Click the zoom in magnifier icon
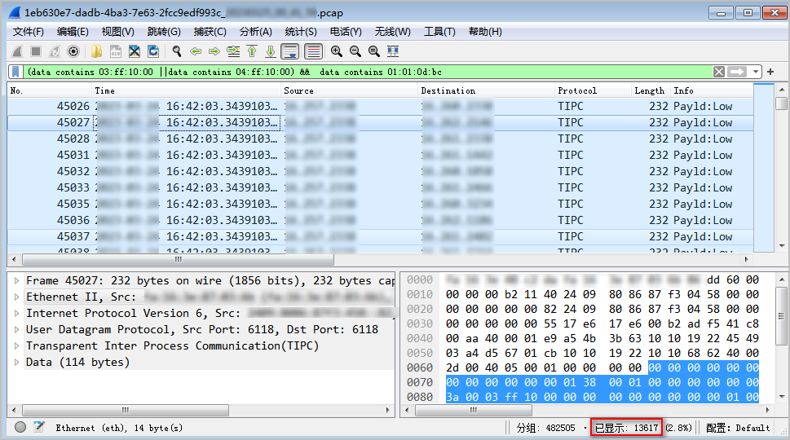 pyautogui.click(x=337, y=51)
